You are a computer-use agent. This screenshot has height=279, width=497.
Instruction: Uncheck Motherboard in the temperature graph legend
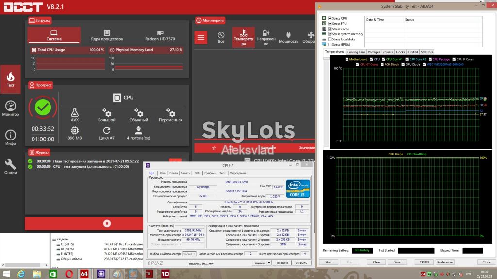347,59
